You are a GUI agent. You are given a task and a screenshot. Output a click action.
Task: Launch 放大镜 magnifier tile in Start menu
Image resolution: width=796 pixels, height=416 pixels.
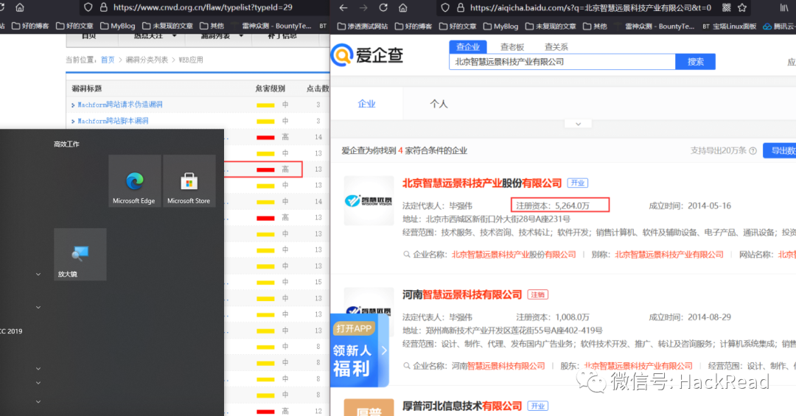click(x=80, y=254)
